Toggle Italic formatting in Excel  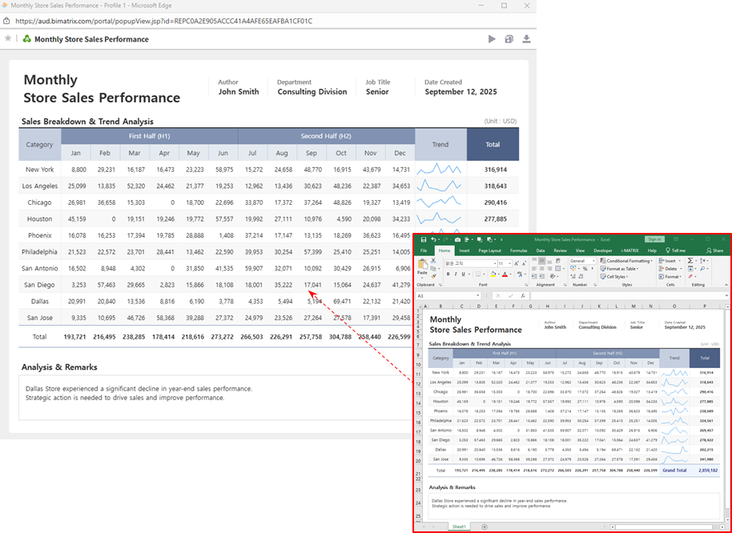coord(456,274)
